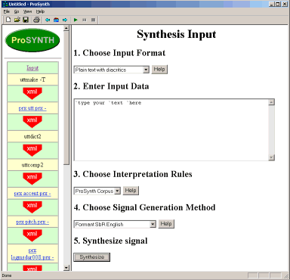290x280 pixels.
Task: Print with the printer toolbar icon
Action: pyautogui.click(x=36, y=20)
